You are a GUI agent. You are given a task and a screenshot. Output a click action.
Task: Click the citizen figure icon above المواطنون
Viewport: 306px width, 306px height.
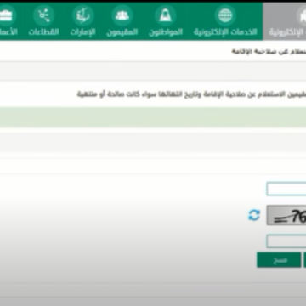(x=166, y=15)
